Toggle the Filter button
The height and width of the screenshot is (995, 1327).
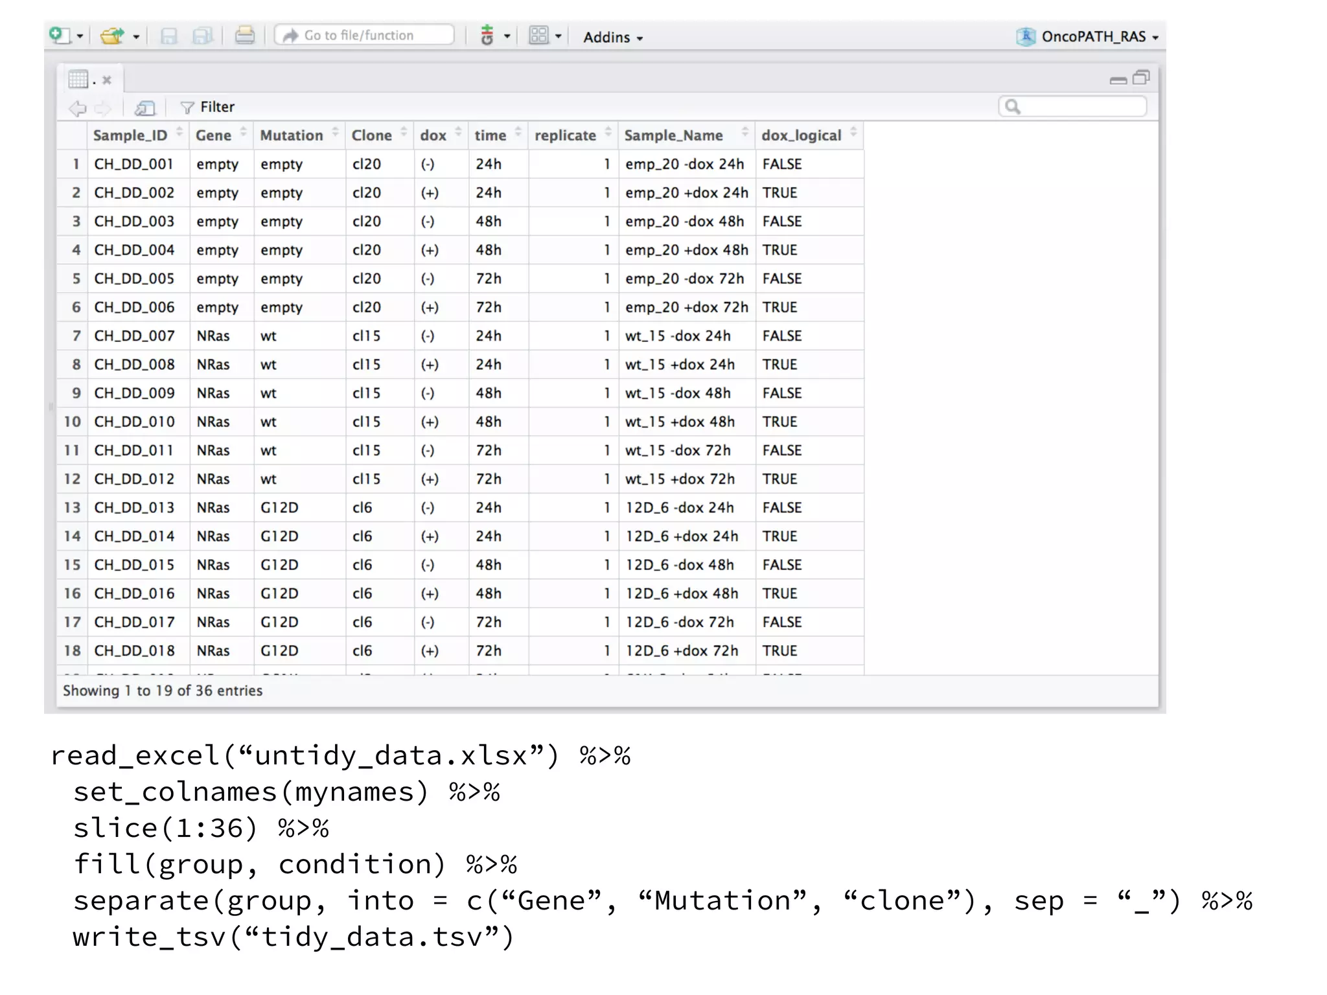point(207,107)
